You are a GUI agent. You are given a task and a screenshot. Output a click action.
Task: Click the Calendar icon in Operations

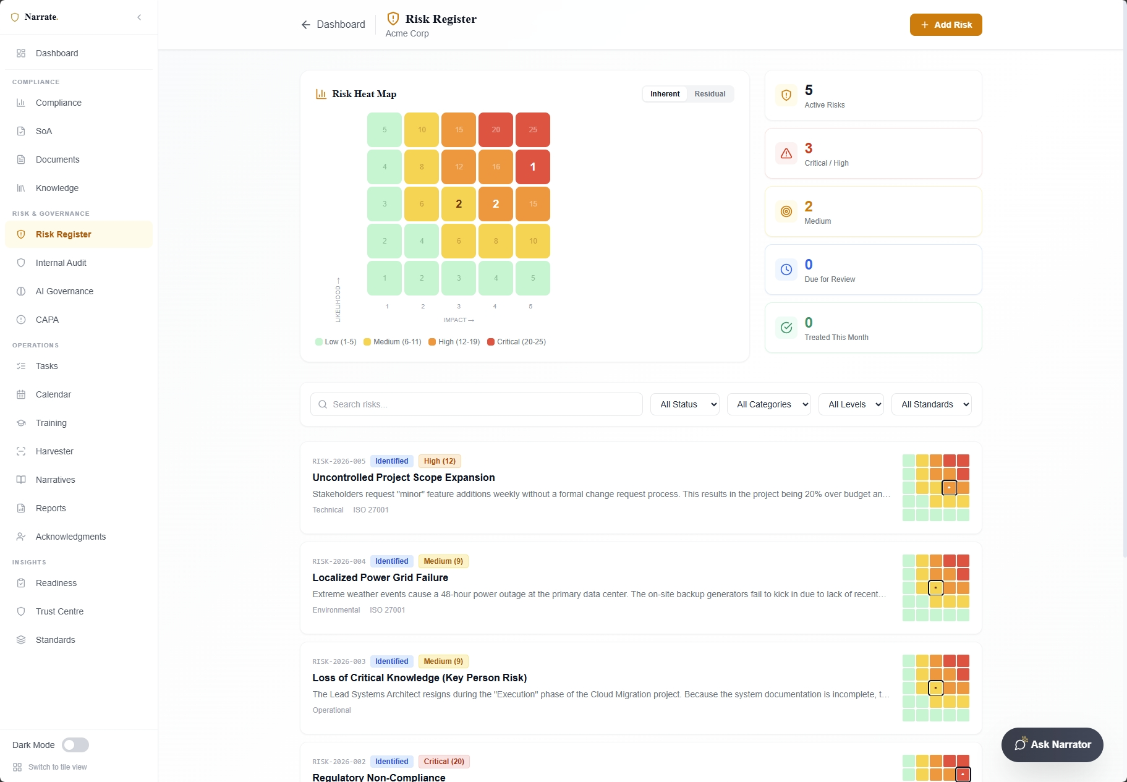(20, 394)
